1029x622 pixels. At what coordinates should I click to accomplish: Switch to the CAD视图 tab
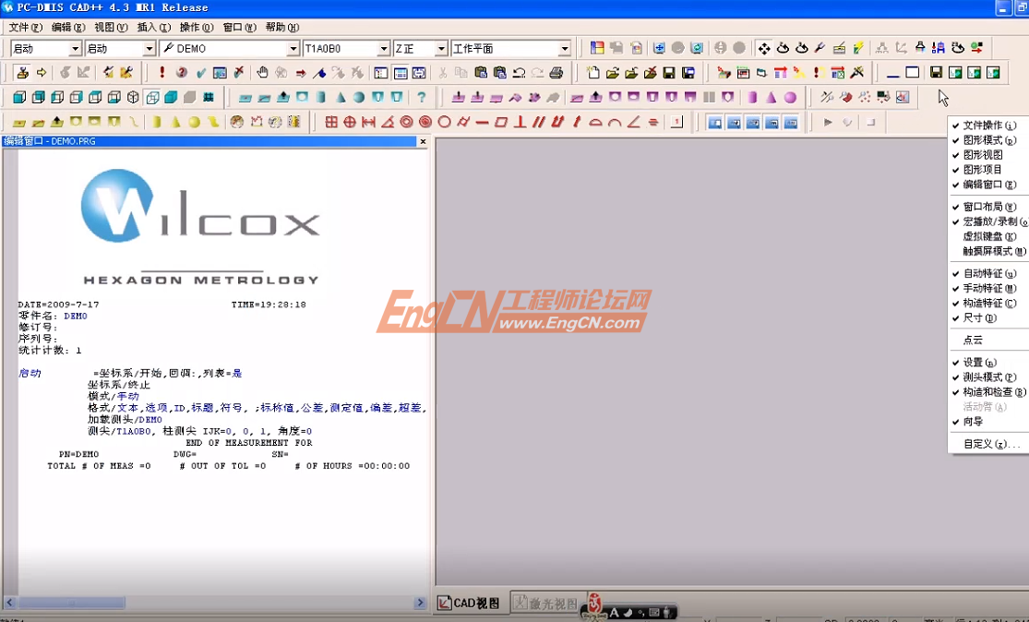pyautogui.click(x=469, y=603)
